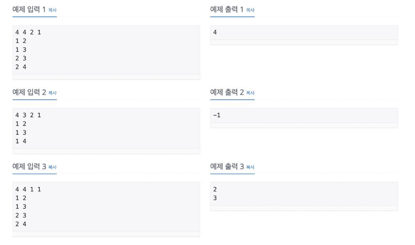Click the output box showing 4

304,33
